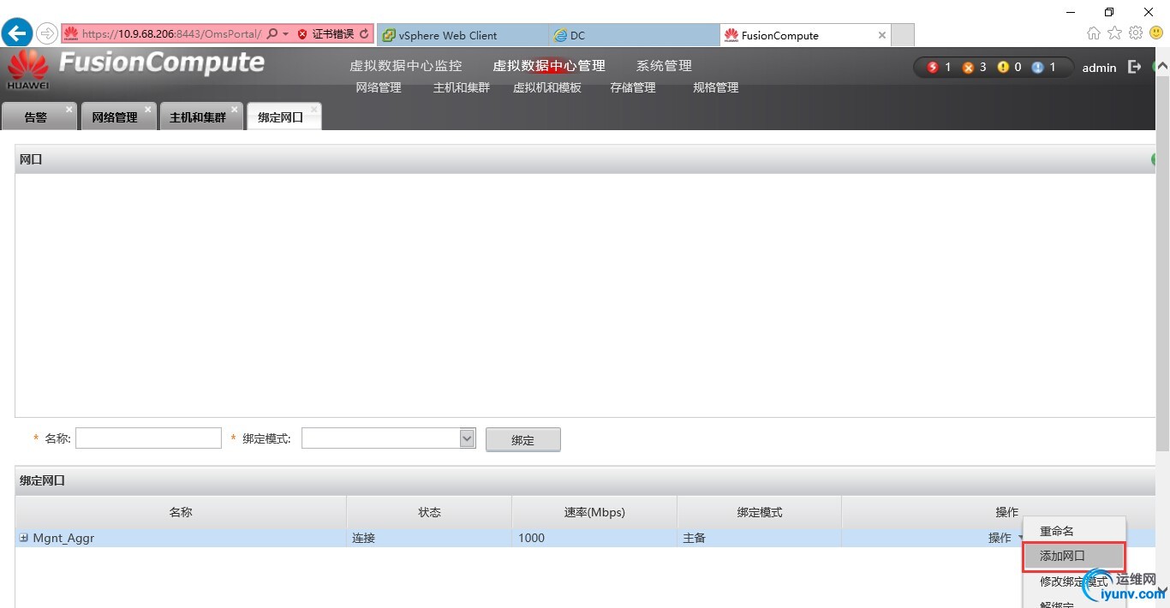
Task: Click the browser forward arrow button
Action: click(46, 34)
